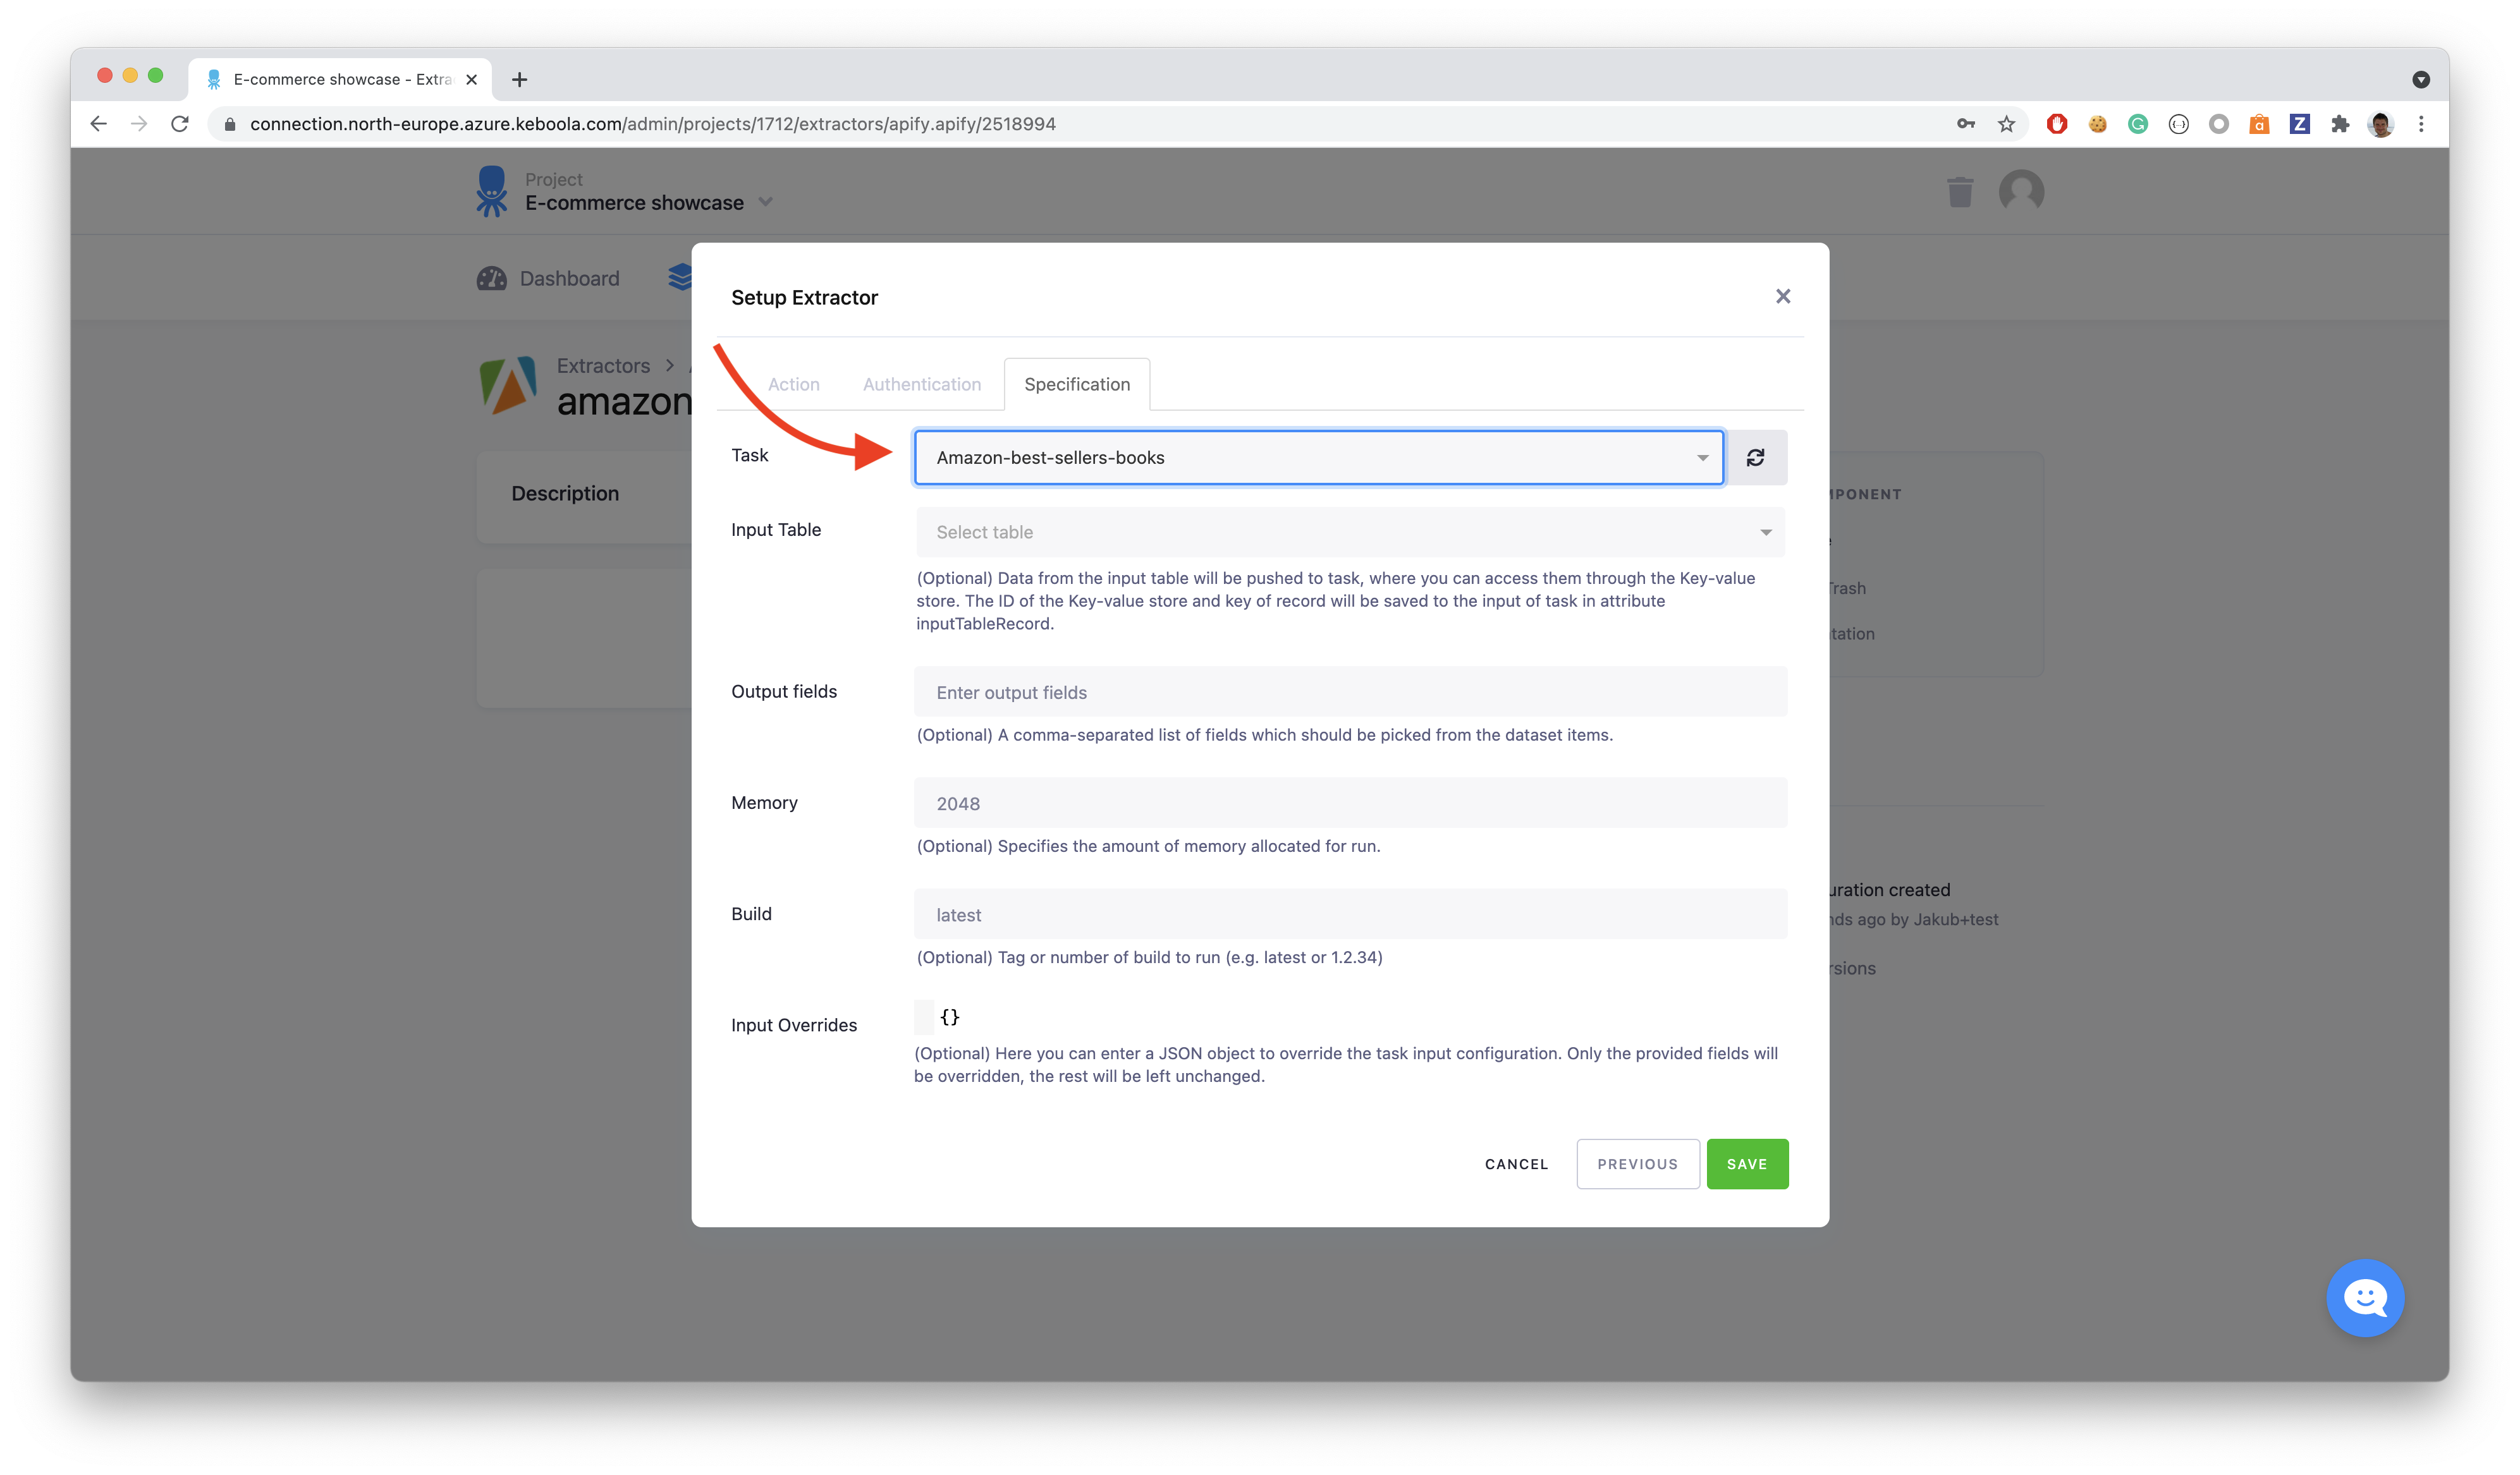The width and height of the screenshot is (2520, 1475).
Task: Click the refresh tasks icon beside Task field
Action: [1755, 458]
